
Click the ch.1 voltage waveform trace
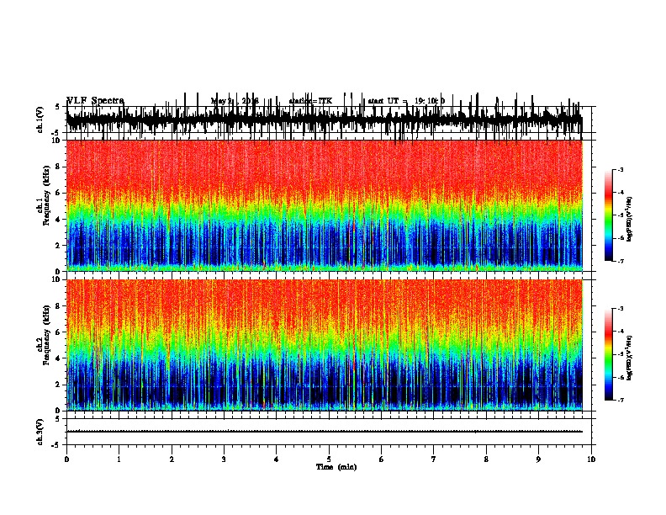pyautogui.click(x=324, y=119)
